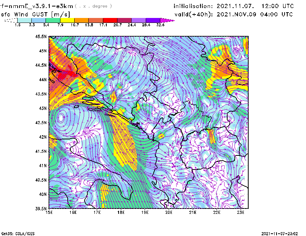This screenshot has height=236, width=306.
Task: Click the legend value 28.4
Action: point(146,25)
